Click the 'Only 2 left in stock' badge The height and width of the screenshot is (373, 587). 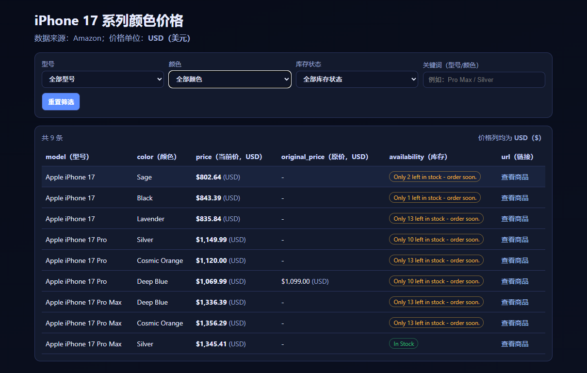[435, 177]
